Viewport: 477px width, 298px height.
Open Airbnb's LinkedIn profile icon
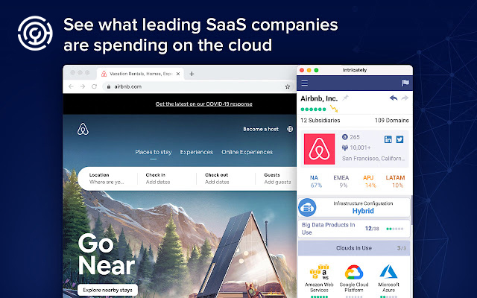pos(388,139)
